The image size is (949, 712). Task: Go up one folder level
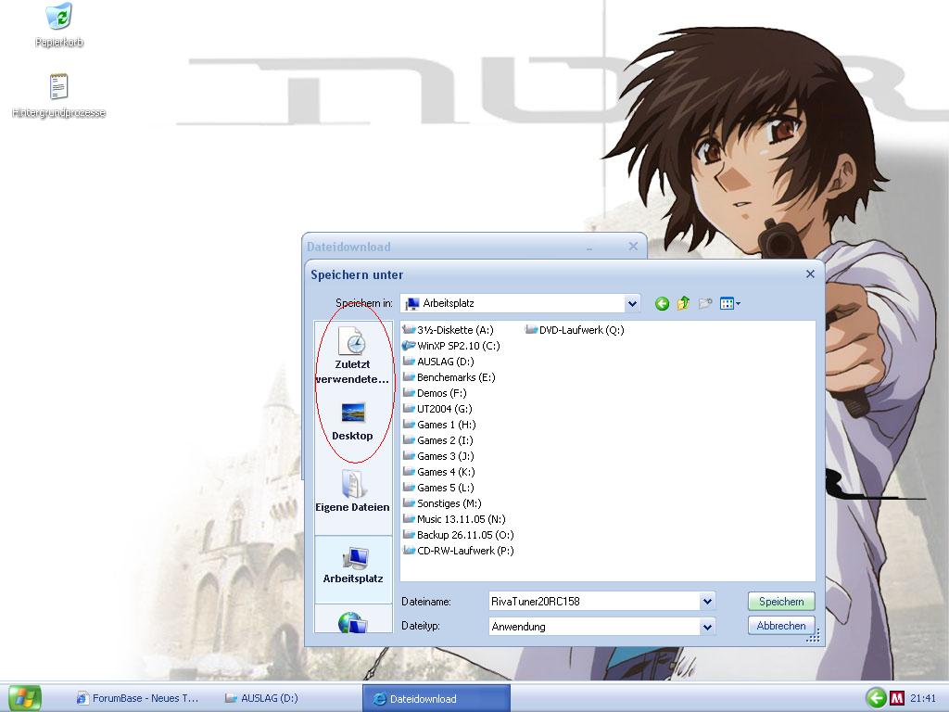[683, 303]
